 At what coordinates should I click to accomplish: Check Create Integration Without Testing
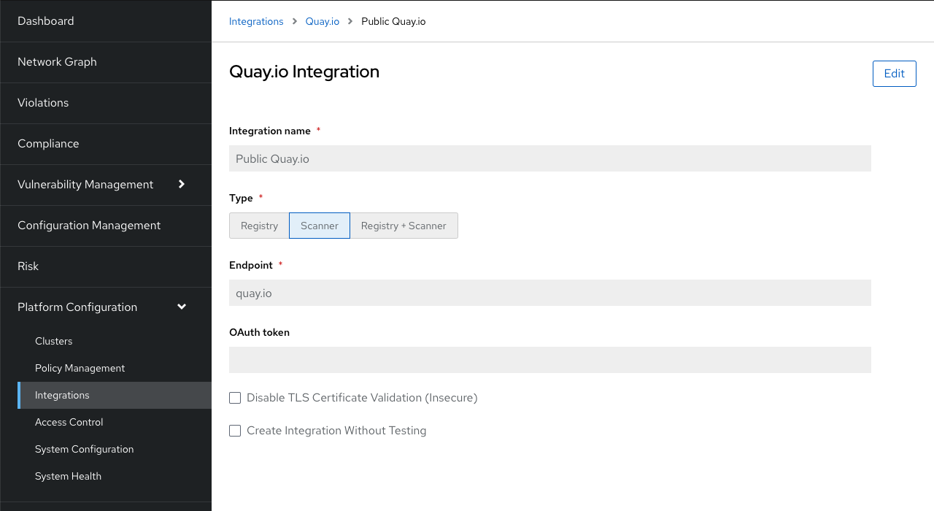[x=235, y=431]
